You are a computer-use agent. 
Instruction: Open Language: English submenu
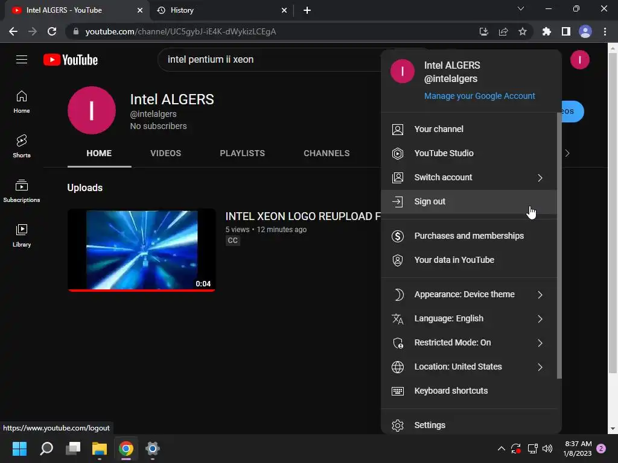[x=468, y=318]
